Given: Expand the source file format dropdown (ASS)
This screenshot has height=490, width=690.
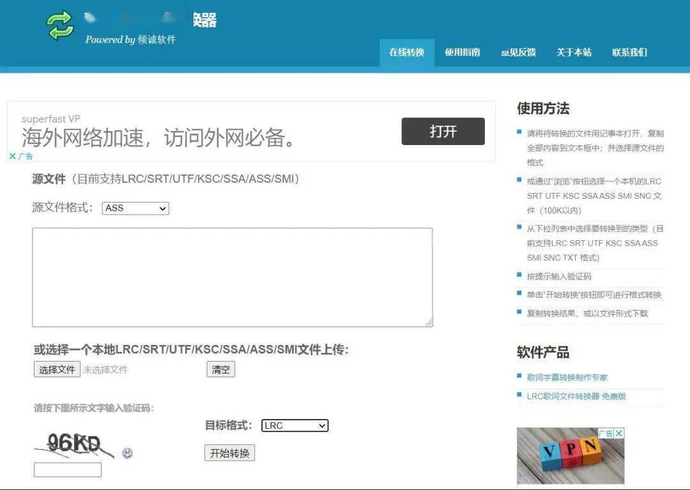Looking at the screenshot, I should click(x=135, y=208).
